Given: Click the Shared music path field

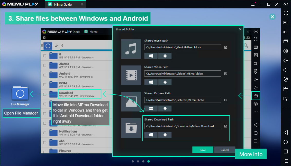Looking at the screenshot, I should (x=183, y=47).
